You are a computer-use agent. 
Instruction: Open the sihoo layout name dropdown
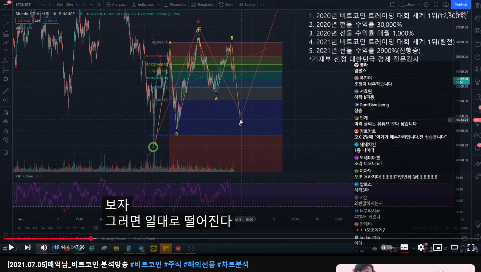[410, 4]
